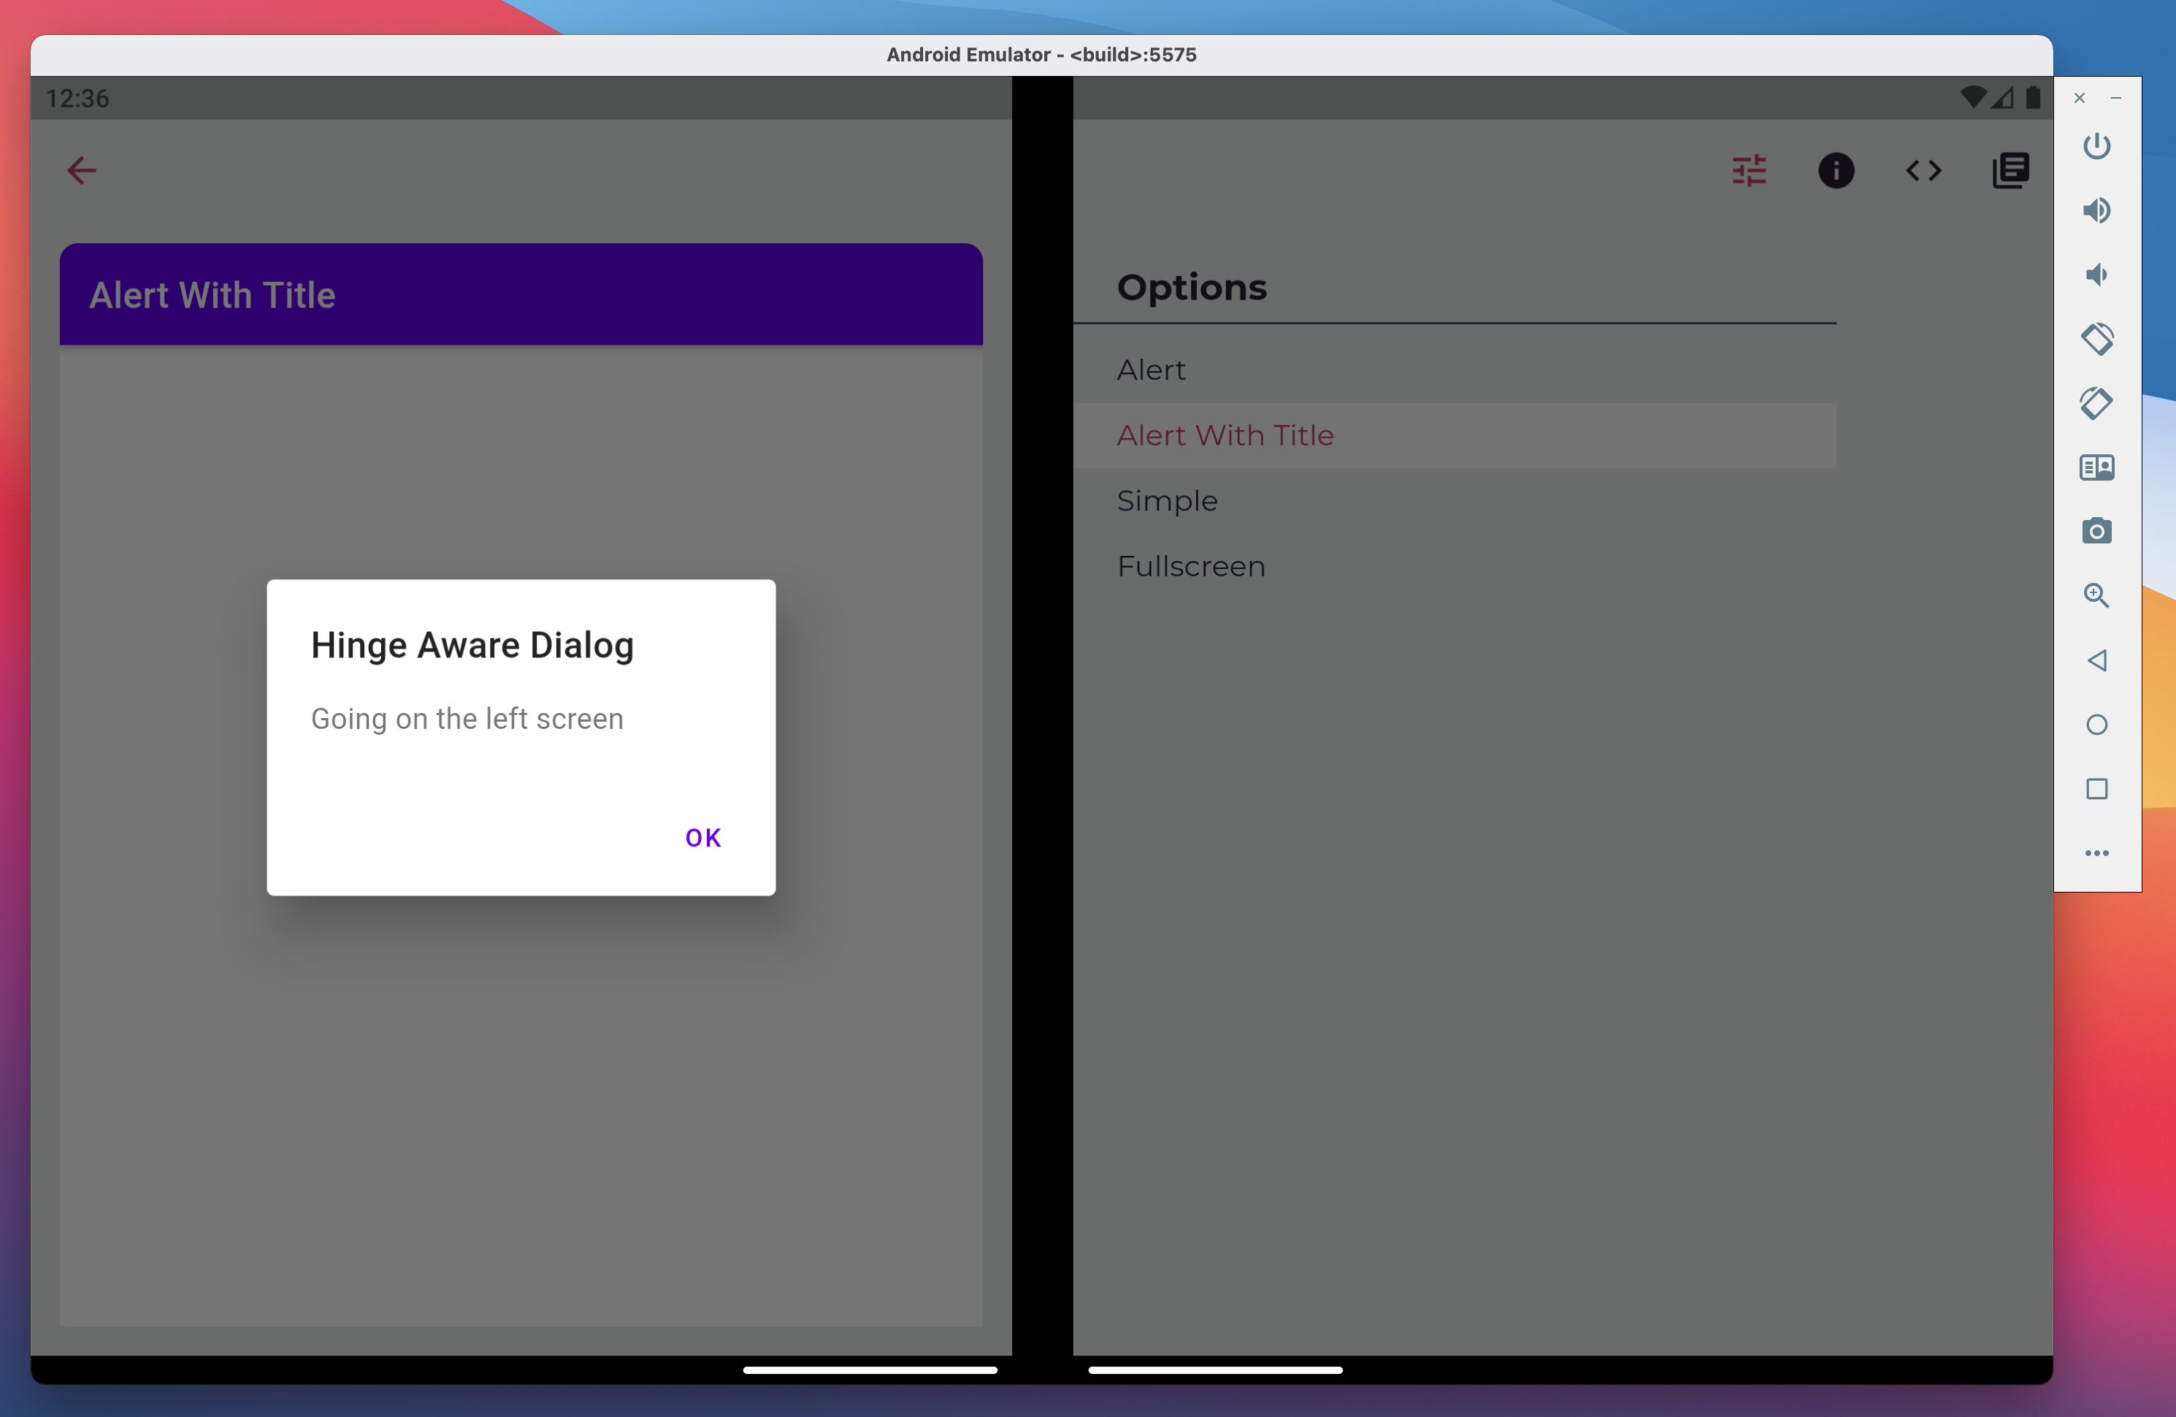Click the Wi-Fi status icon
This screenshot has height=1417, width=2176.
pos(1973,97)
